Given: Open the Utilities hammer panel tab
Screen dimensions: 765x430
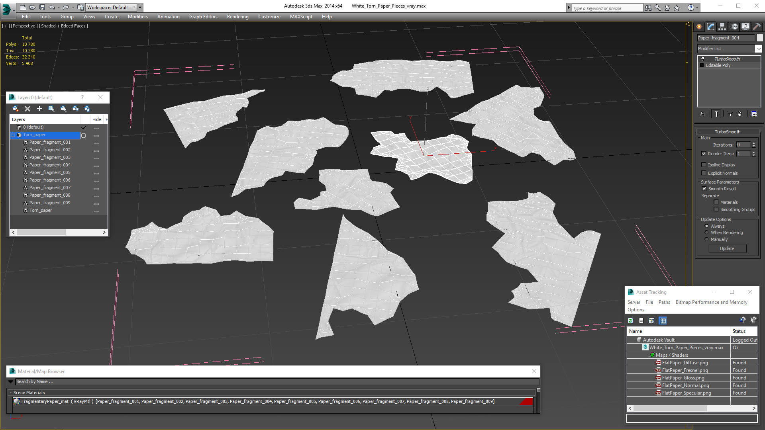Looking at the screenshot, I should (x=757, y=27).
